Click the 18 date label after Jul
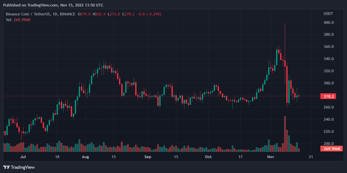Viewport: 347px width, 173px height. [x=57, y=157]
